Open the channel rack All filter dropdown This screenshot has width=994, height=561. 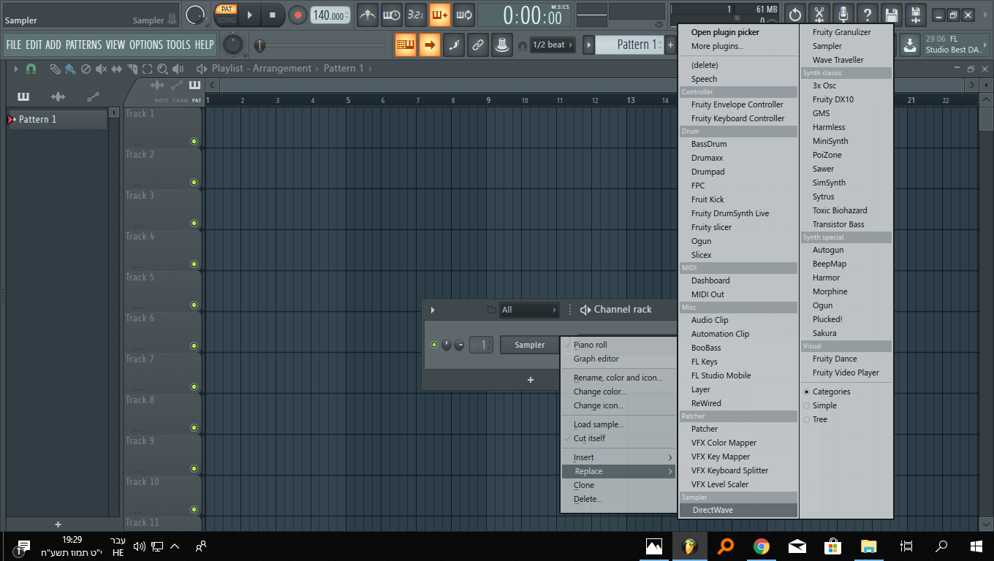529,310
